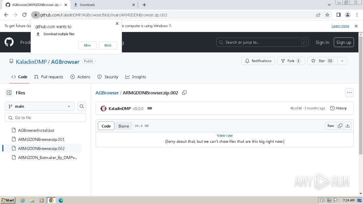The height and width of the screenshot is (204, 363).
Task: Collapse the file tree panel icon
Action: tap(9, 93)
